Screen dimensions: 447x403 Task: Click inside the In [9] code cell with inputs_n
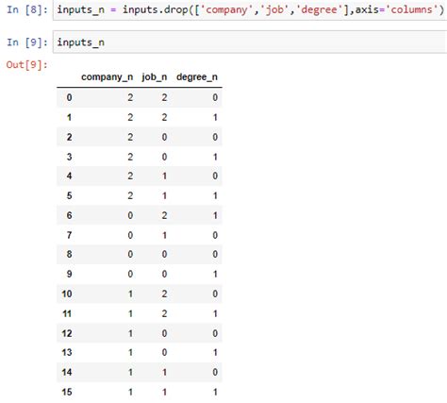click(250, 42)
